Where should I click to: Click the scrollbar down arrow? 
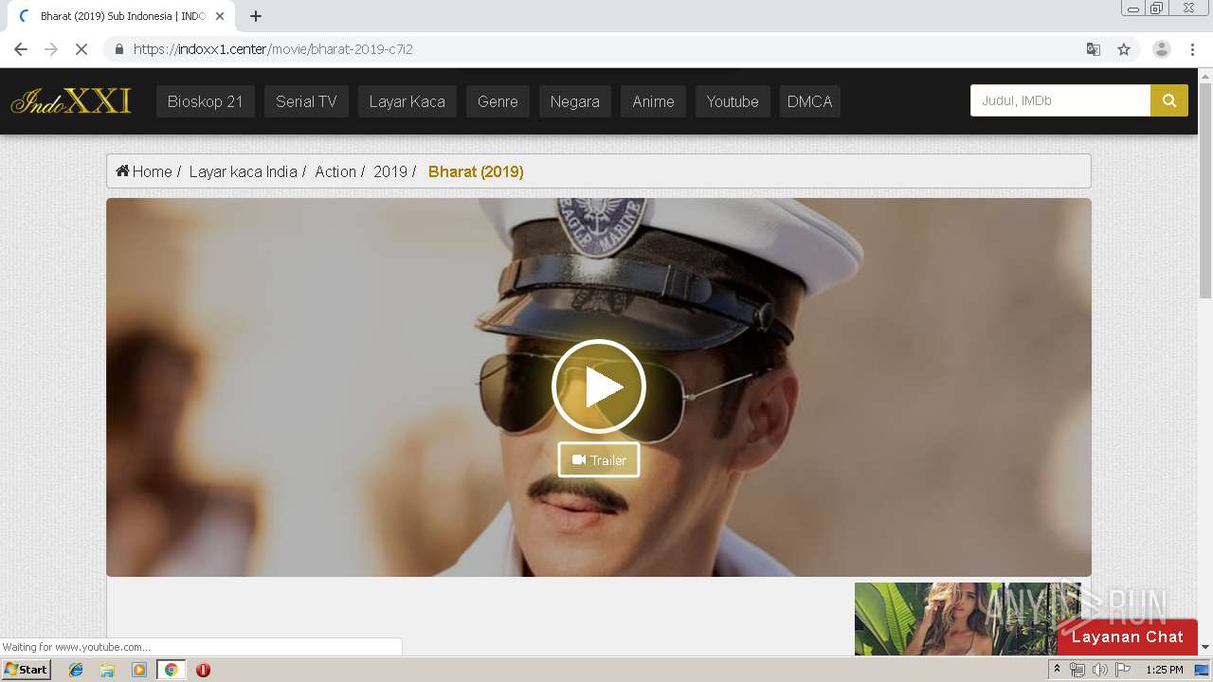pyautogui.click(x=1205, y=648)
